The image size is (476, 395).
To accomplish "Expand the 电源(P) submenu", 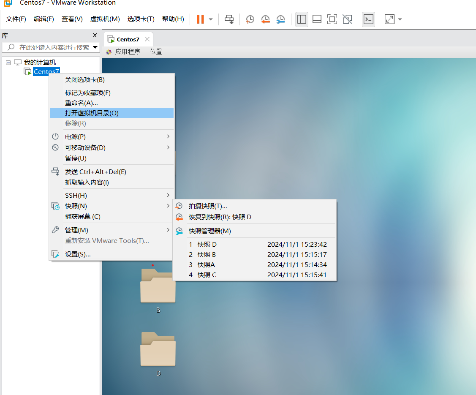I will click(x=112, y=136).
